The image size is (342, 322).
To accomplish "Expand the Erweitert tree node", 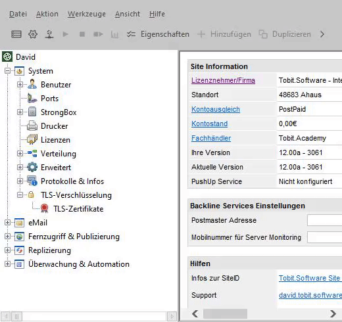I will pyautogui.click(x=20, y=168).
